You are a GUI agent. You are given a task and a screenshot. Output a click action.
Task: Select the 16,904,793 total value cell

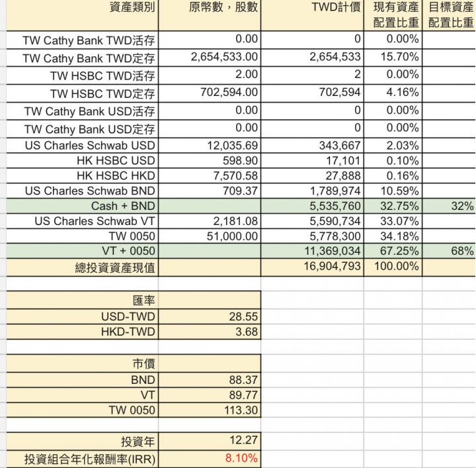[x=312, y=267]
